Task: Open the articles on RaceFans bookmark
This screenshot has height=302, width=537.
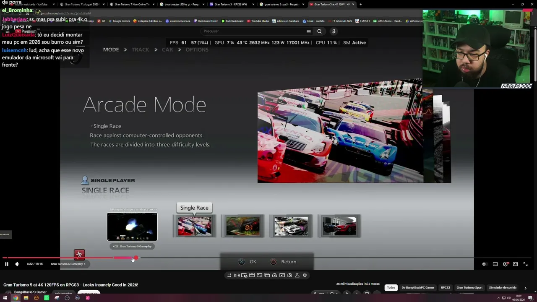Action: coord(285,21)
